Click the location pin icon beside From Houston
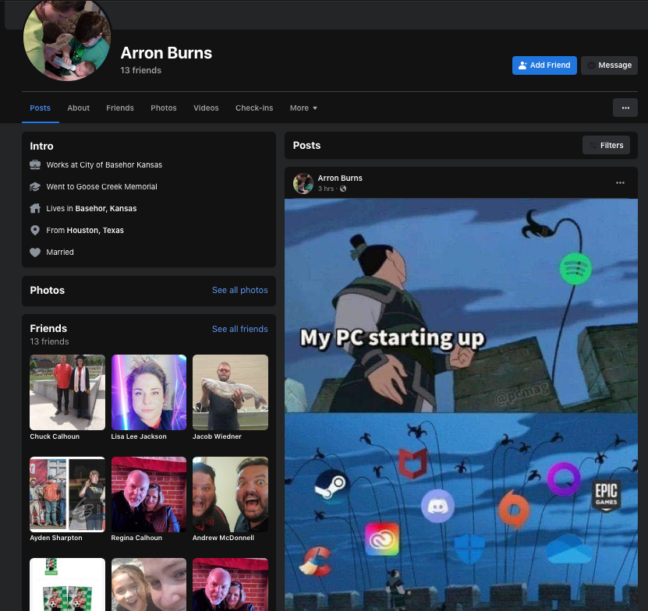 pos(35,231)
